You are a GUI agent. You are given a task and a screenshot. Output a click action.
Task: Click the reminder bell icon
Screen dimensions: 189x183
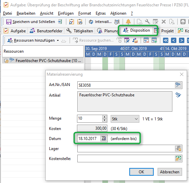(128, 22)
